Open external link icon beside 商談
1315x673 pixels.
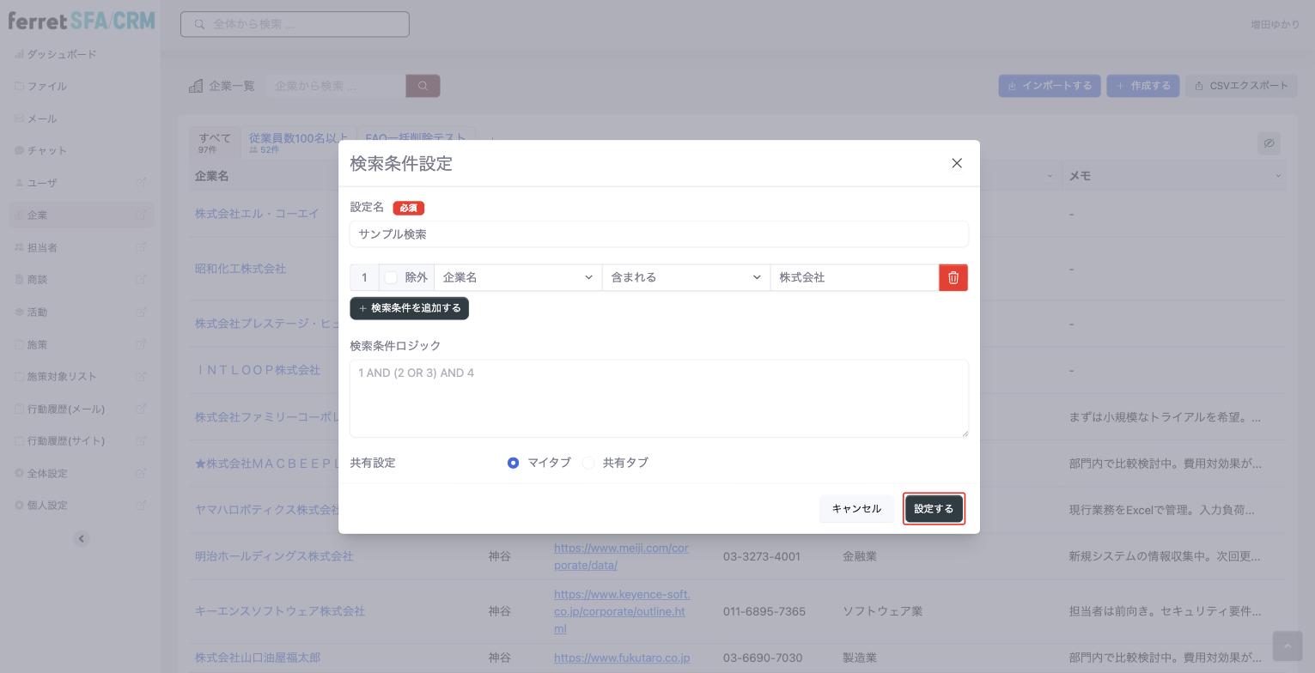(x=142, y=280)
